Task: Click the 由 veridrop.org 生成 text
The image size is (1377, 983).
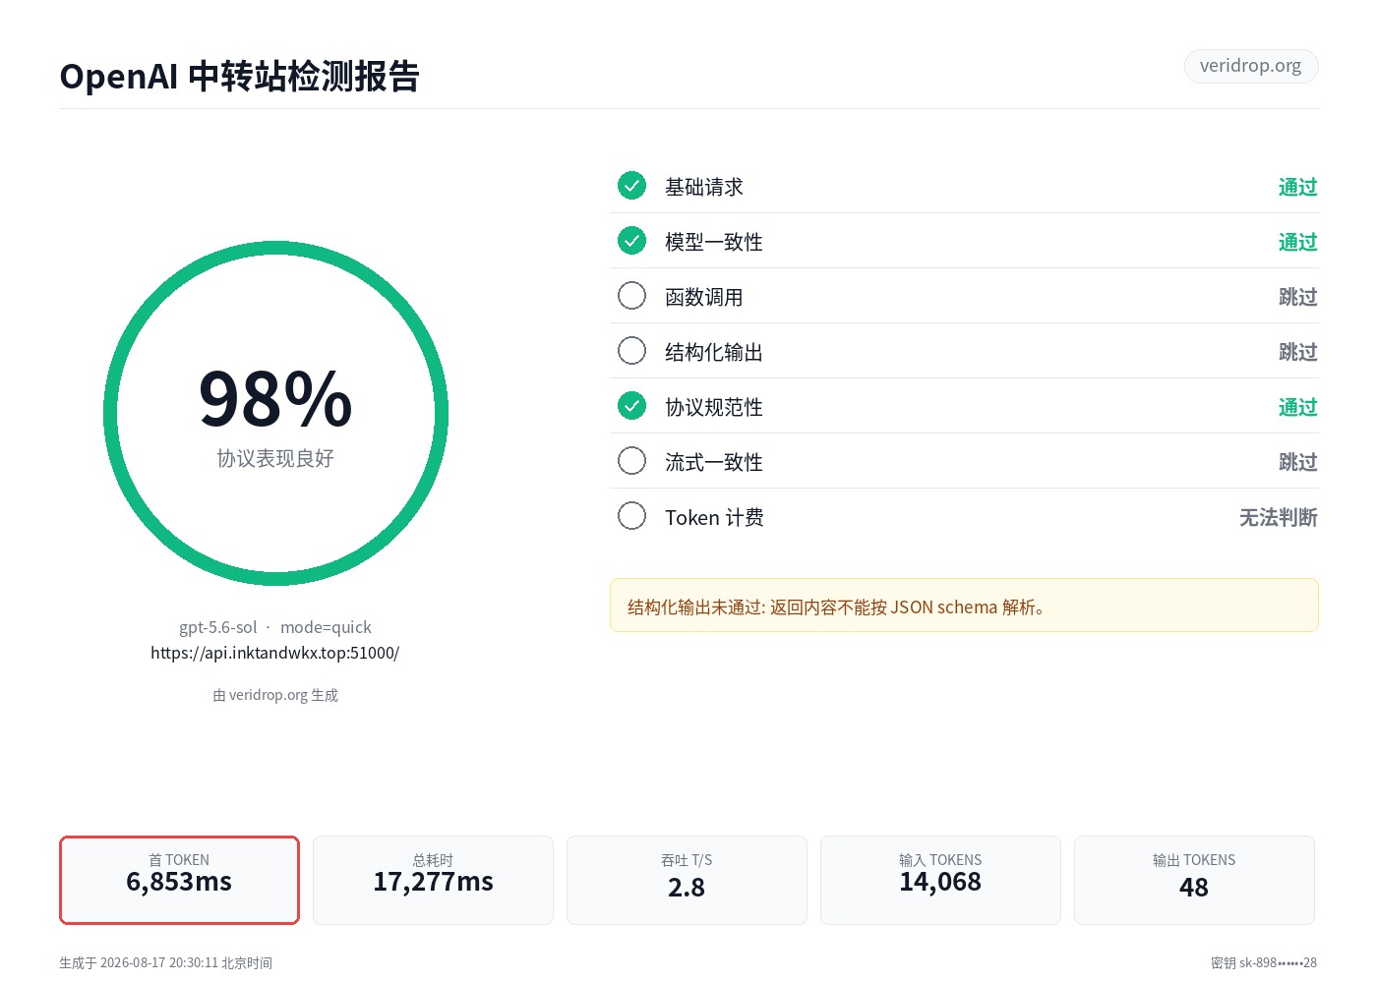Action: point(275,695)
